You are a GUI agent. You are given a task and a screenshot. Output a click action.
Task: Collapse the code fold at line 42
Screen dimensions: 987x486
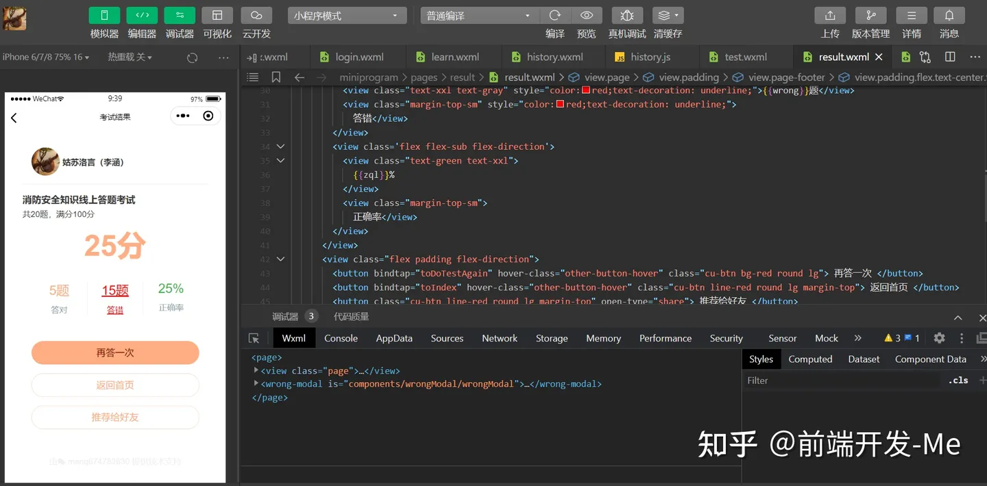pyautogui.click(x=280, y=259)
